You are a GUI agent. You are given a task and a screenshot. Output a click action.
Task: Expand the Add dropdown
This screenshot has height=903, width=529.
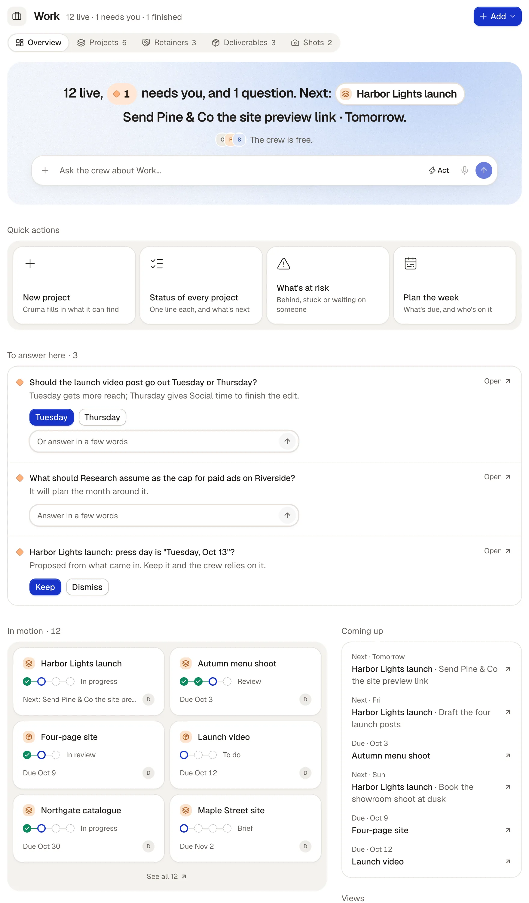pyautogui.click(x=497, y=16)
